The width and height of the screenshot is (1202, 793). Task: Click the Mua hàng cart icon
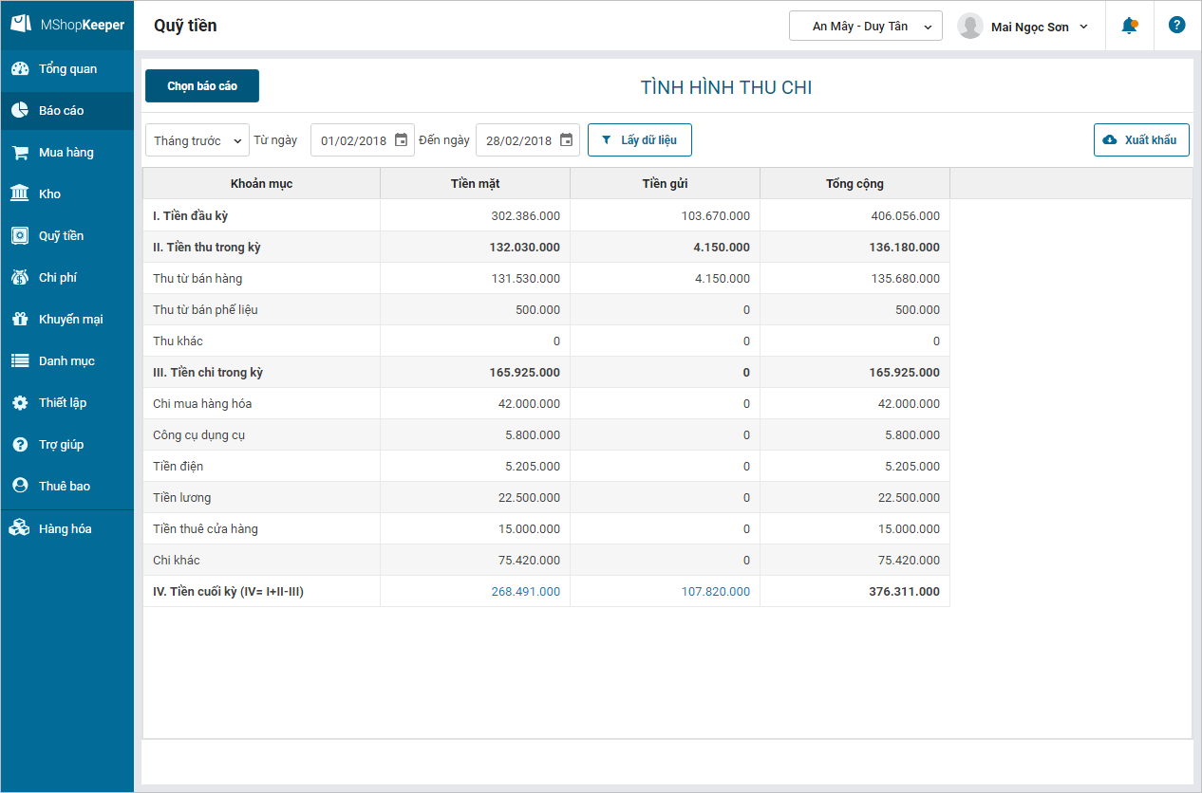pyautogui.click(x=20, y=153)
